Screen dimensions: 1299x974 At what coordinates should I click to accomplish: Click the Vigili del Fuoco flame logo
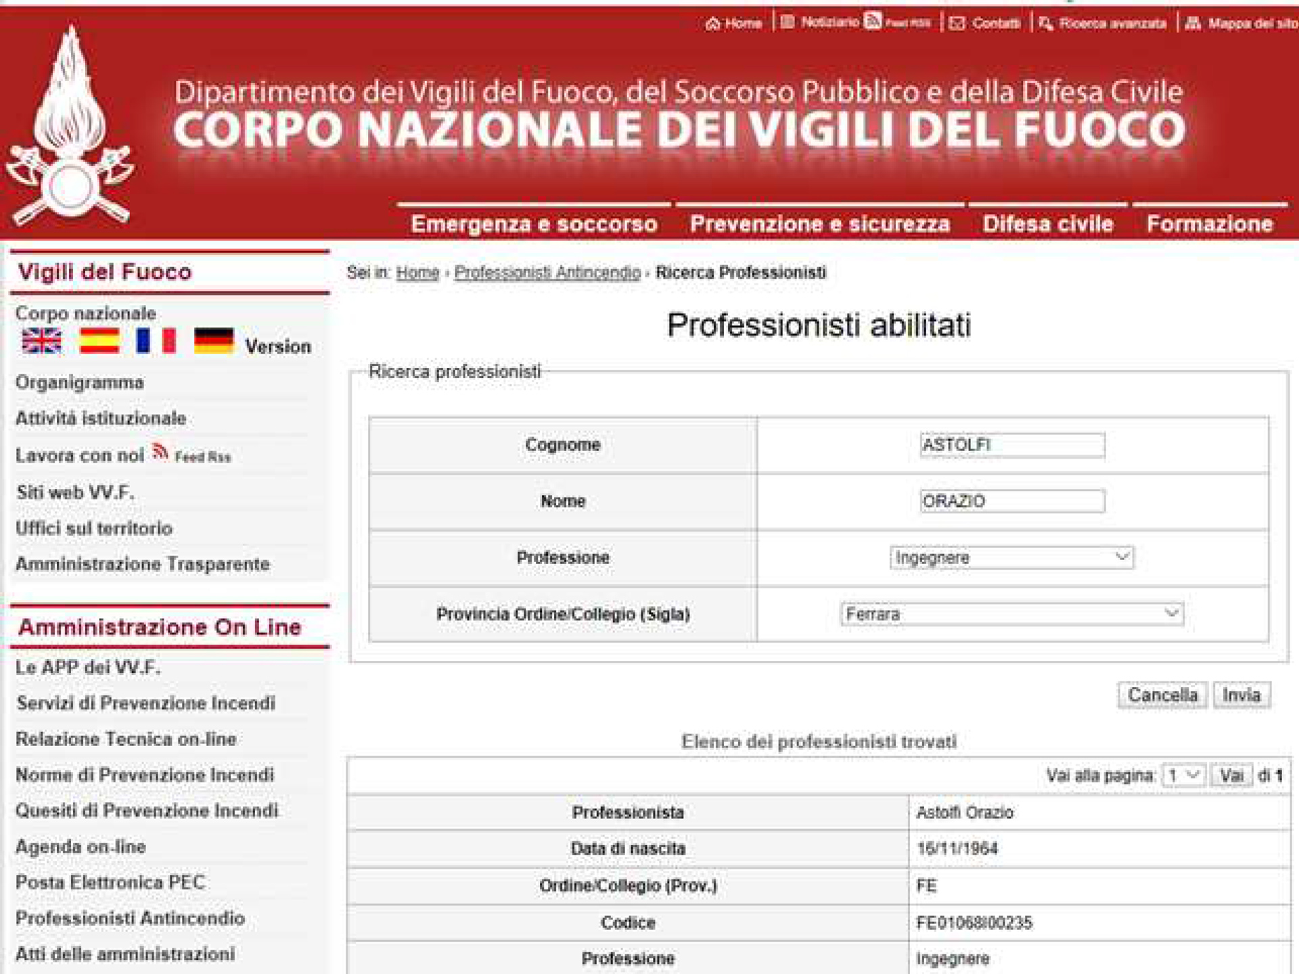coord(70,126)
